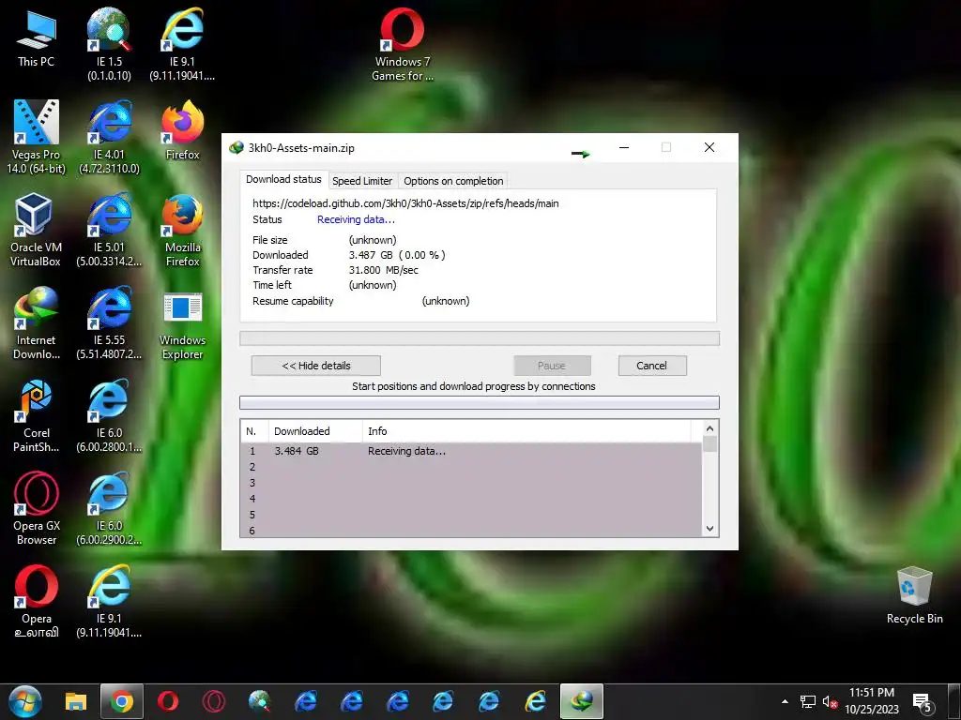Click the IDM icon in the dialog title bar

coord(236,147)
